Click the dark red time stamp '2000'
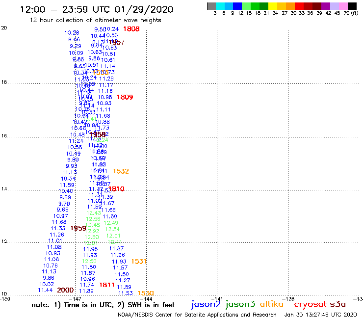This screenshot has width=363, height=319. tap(65, 290)
